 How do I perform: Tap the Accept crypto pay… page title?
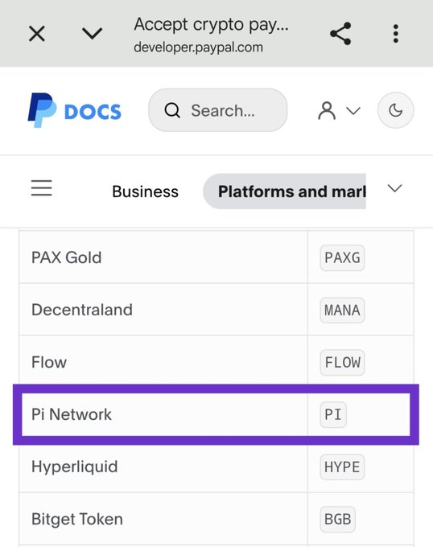click(x=211, y=25)
